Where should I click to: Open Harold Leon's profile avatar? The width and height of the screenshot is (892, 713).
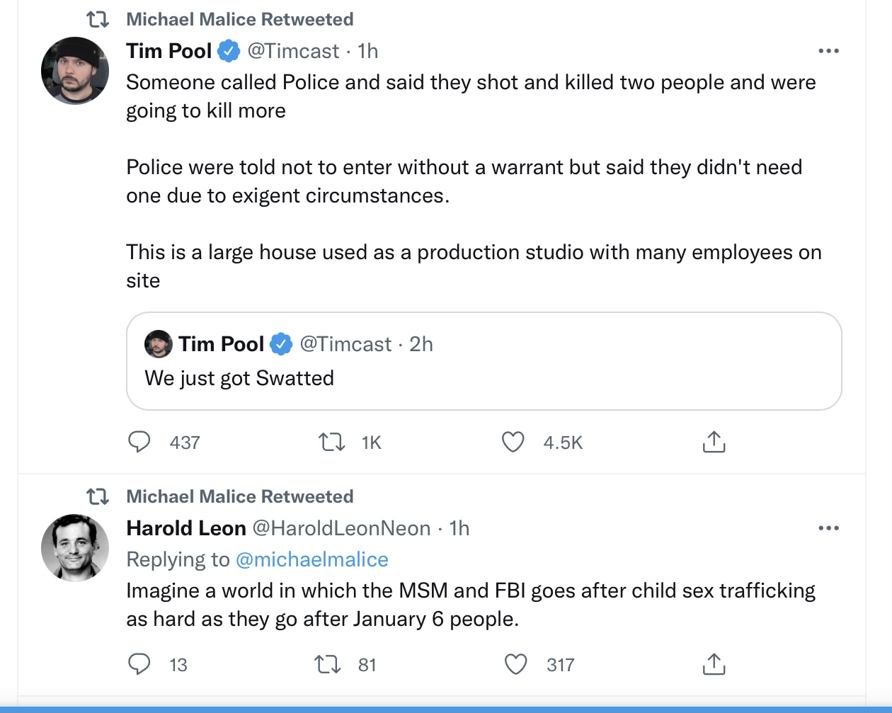(75, 548)
